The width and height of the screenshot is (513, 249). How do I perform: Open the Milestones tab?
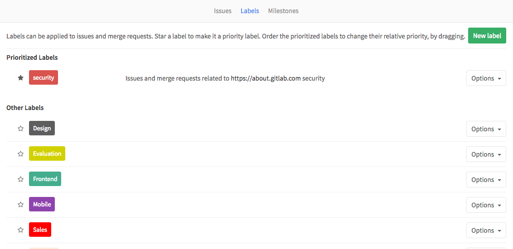coord(283,11)
